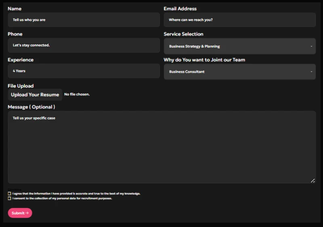The height and width of the screenshot is (227, 323).
Task: Click the arrow icon inside Submit button
Action: tap(27, 213)
